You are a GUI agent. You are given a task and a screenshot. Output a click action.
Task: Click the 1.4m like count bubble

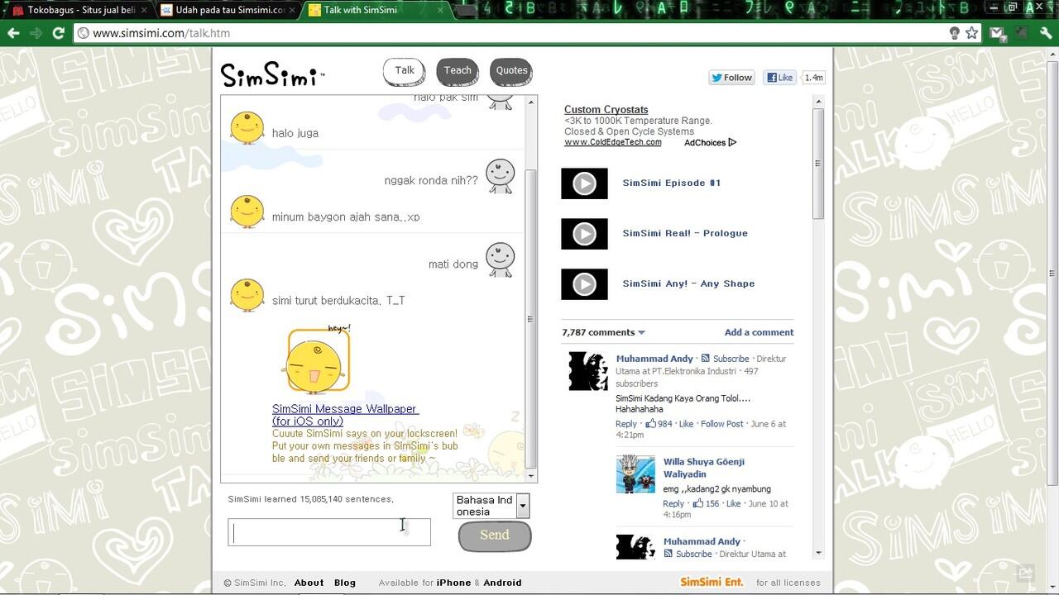pos(814,78)
